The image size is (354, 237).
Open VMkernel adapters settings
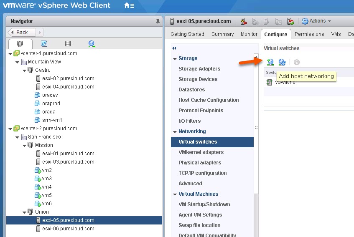[x=201, y=152]
